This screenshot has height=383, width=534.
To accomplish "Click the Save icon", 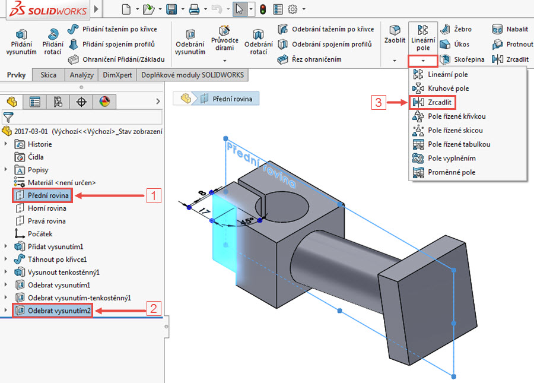I will point(171,9).
